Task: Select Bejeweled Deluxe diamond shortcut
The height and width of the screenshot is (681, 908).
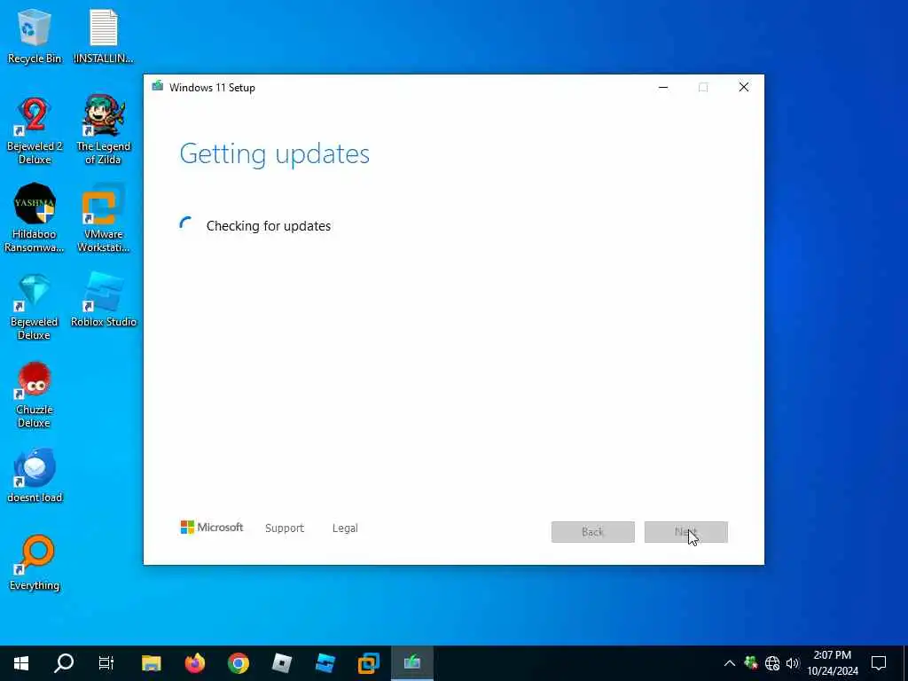Action: (x=35, y=306)
